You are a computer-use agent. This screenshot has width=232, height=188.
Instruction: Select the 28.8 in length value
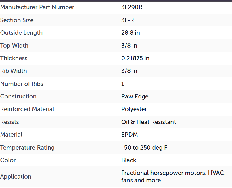pos(131,33)
